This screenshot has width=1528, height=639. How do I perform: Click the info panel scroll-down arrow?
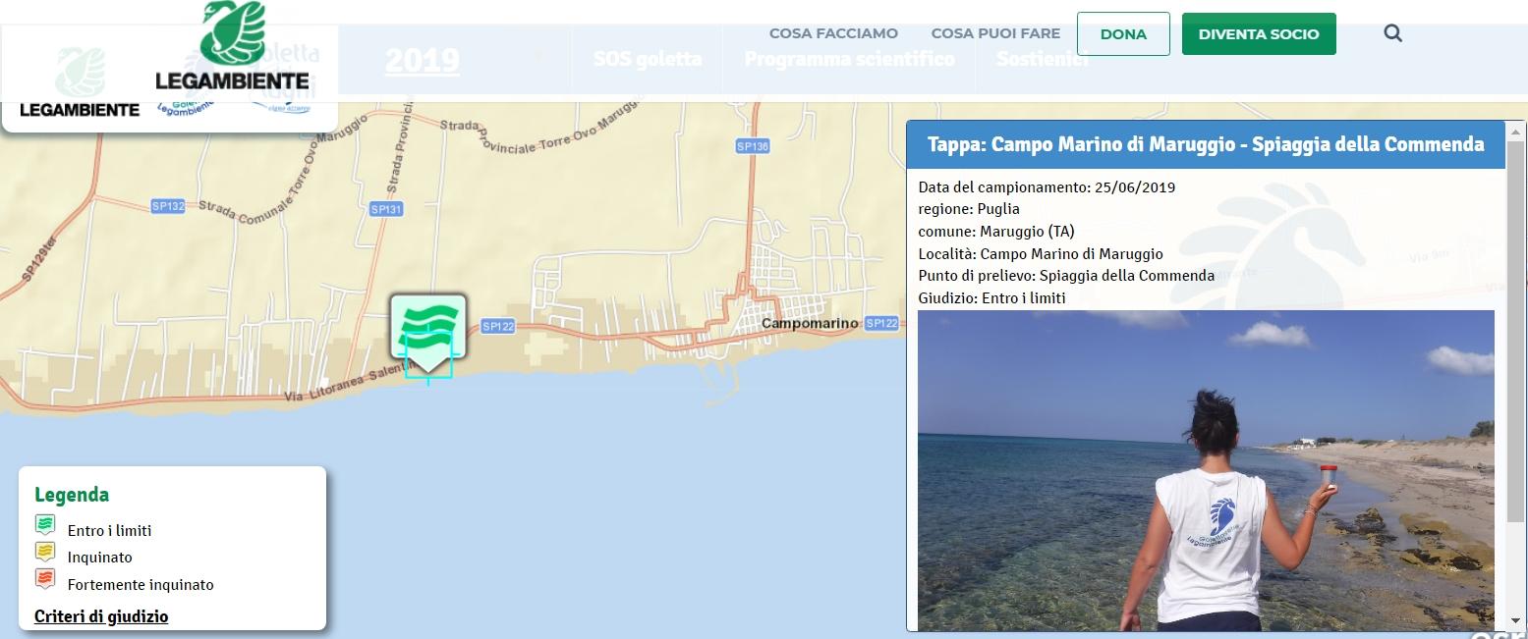[x=1515, y=621]
